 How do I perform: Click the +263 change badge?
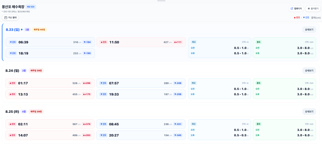(87, 135)
